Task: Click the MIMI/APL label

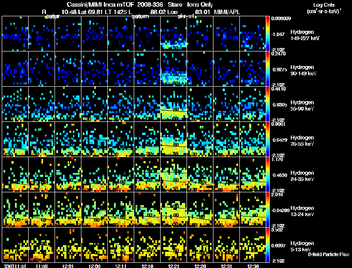Action: [227, 12]
